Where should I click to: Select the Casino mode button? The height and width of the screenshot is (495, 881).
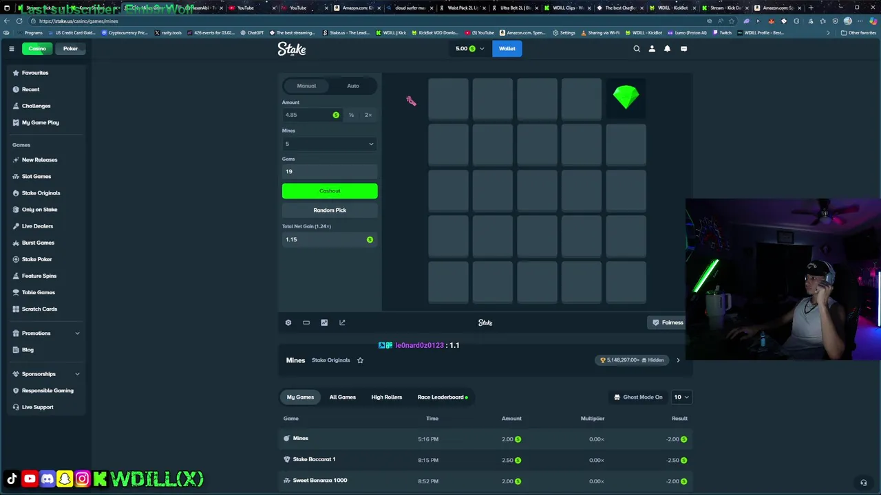(37, 49)
